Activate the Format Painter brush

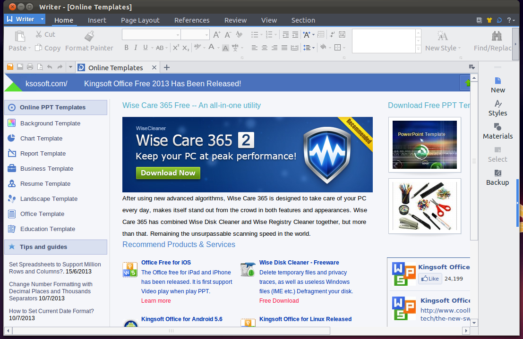(89, 36)
